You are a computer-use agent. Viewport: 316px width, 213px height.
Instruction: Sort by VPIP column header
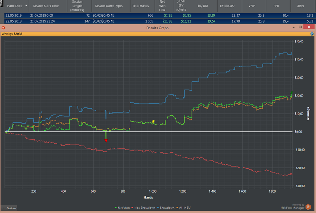click(x=251, y=6)
